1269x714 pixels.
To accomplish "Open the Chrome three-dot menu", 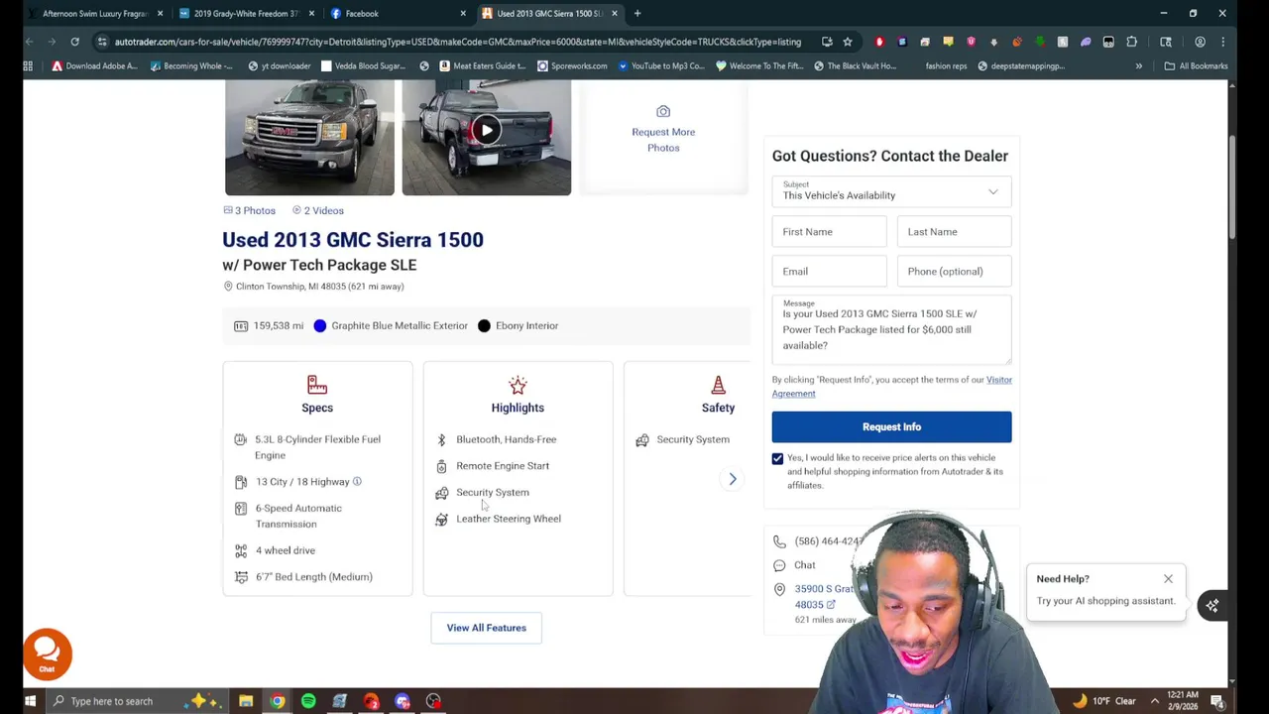I will coord(1222,42).
